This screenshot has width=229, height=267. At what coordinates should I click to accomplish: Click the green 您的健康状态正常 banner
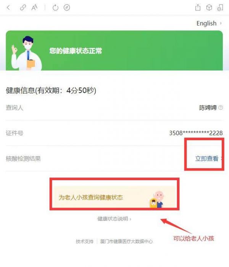pos(114,50)
